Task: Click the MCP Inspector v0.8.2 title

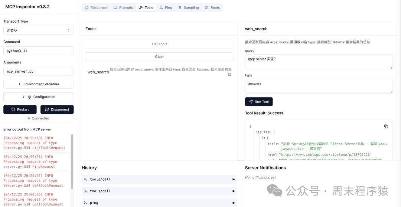Action: [27, 7]
